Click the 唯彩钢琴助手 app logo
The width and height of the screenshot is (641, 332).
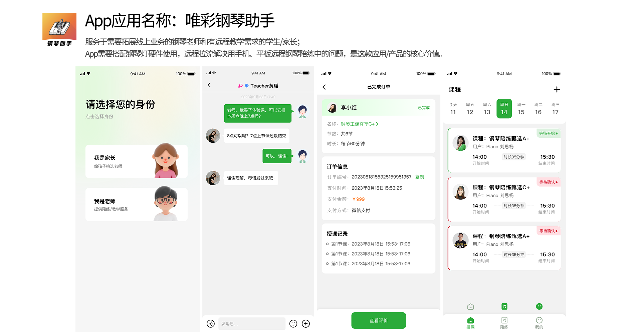click(59, 29)
